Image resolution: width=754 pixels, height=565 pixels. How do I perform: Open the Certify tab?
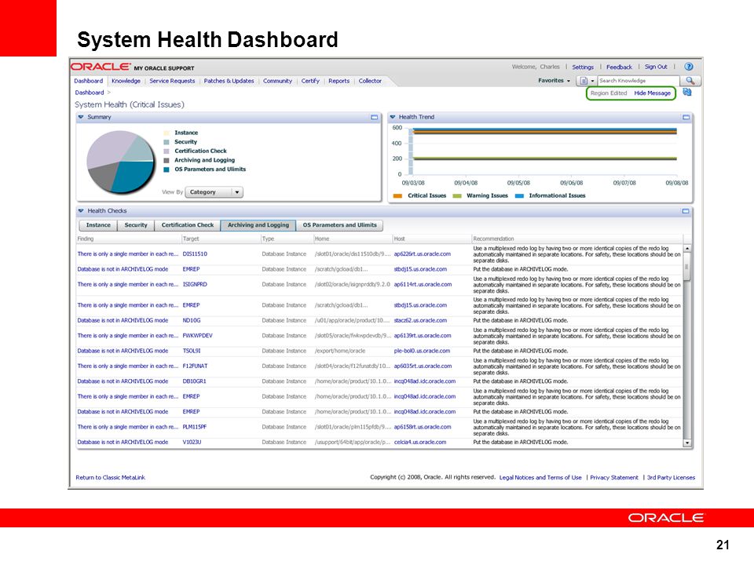pos(310,81)
